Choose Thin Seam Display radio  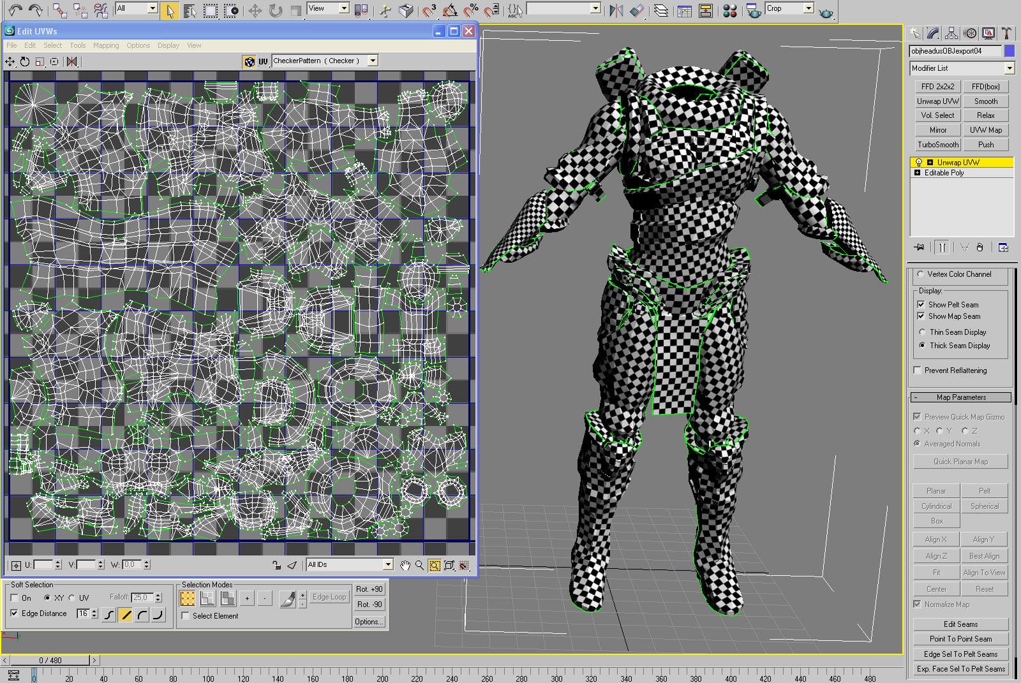(x=922, y=332)
